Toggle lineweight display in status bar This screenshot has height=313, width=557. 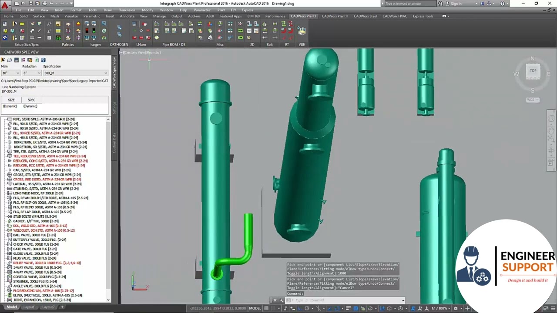click(x=349, y=308)
